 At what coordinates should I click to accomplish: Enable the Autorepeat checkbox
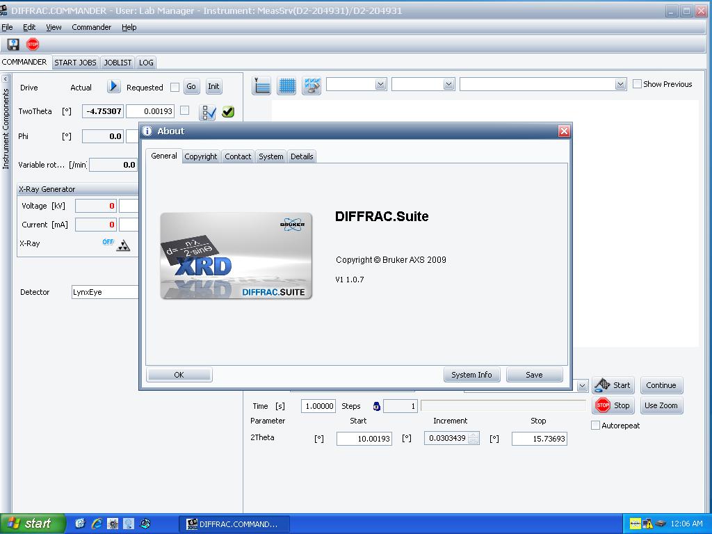tap(595, 425)
